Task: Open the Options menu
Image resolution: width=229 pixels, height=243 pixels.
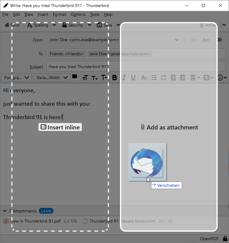Action: pyautogui.click(x=78, y=15)
